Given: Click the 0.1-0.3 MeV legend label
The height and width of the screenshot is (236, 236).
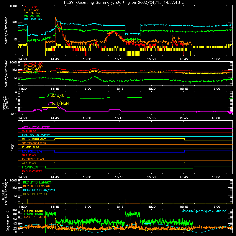Looking at the screenshot, I should [x=34, y=63].
